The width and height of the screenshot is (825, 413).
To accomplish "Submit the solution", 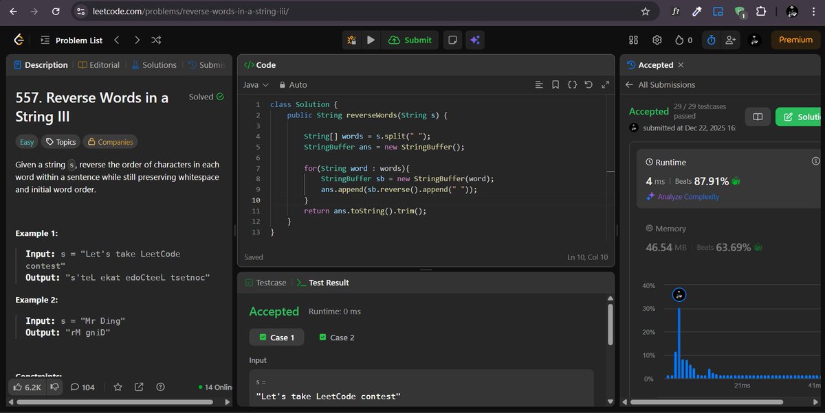I will pyautogui.click(x=410, y=40).
